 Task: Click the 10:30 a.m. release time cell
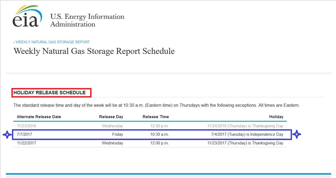point(159,134)
